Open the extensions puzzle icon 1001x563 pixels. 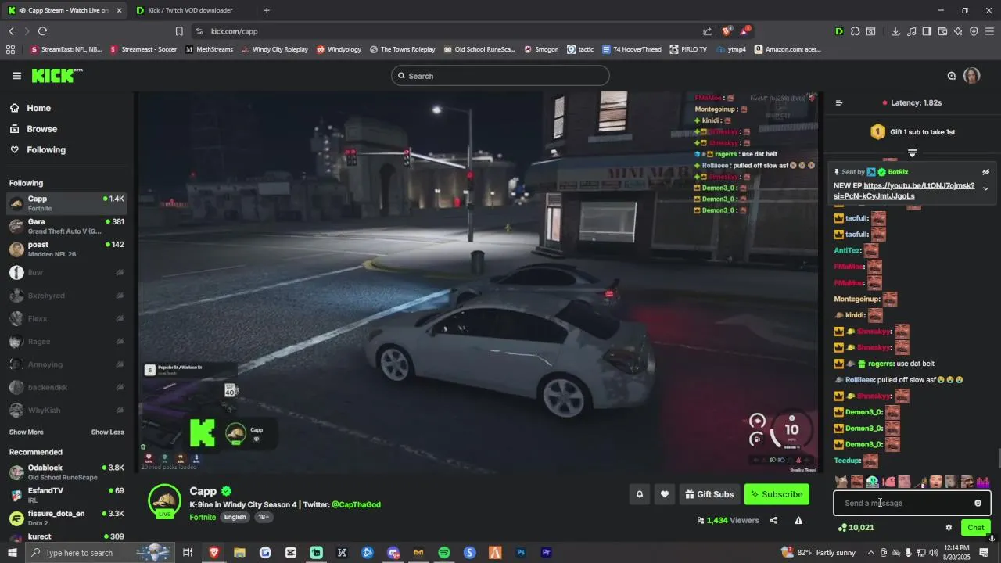856,31
